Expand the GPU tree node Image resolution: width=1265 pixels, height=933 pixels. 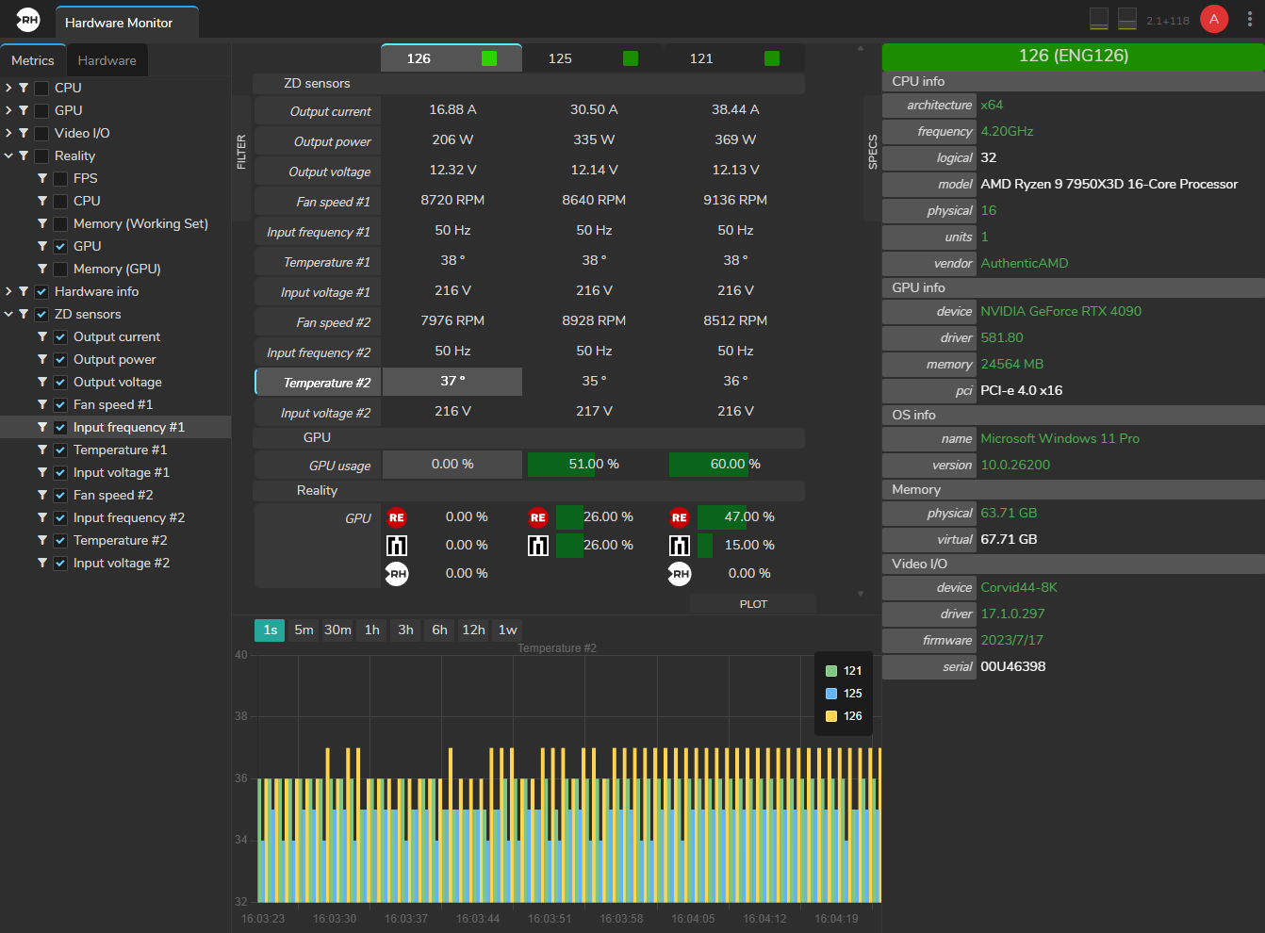[8, 110]
